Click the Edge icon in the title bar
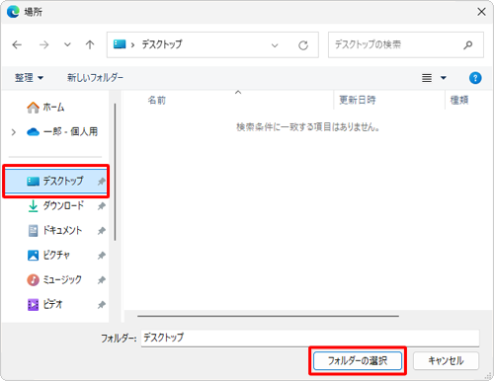494x381 pixels. pyautogui.click(x=13, y=12)
